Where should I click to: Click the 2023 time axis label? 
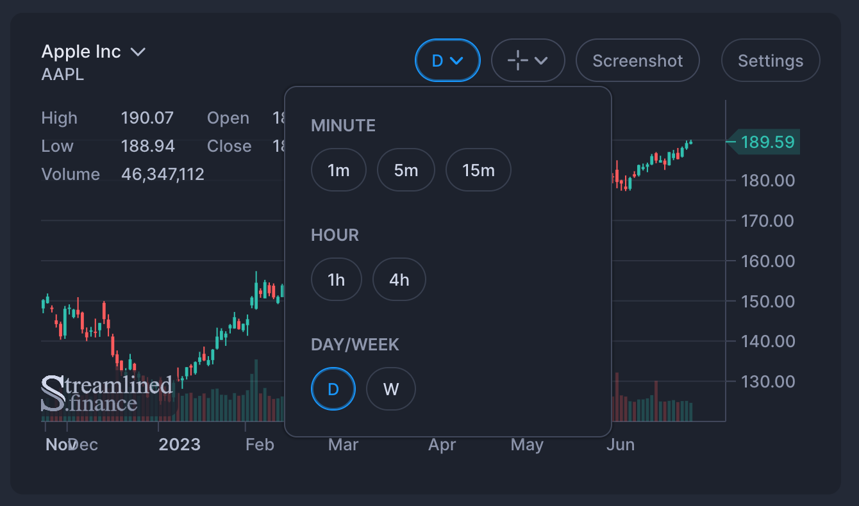coord(179,445)
